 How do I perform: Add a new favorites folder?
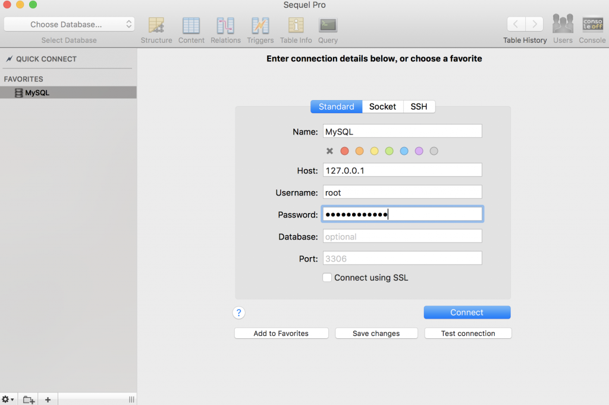(x=29, y=400)
